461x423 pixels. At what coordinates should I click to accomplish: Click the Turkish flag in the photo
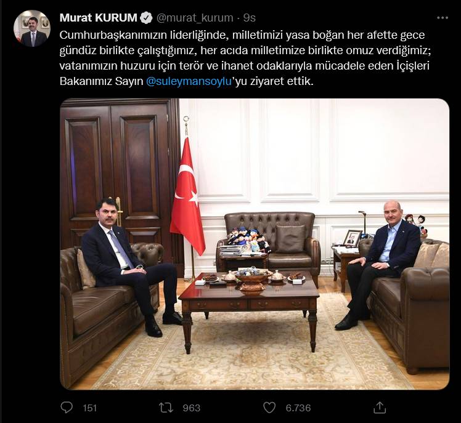click(x=187, y=194)
